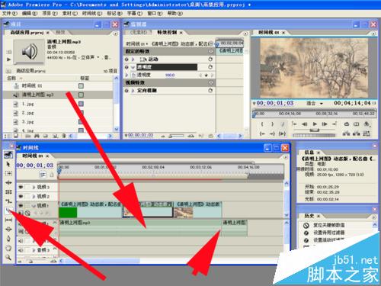Click Set Out Point brace in program monitor
Viewport: 381px width, 286px height.
coord(272,124)
